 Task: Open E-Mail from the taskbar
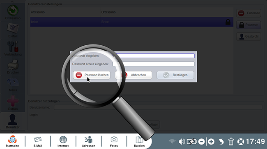pyautogui.click(x=38, y=141)
